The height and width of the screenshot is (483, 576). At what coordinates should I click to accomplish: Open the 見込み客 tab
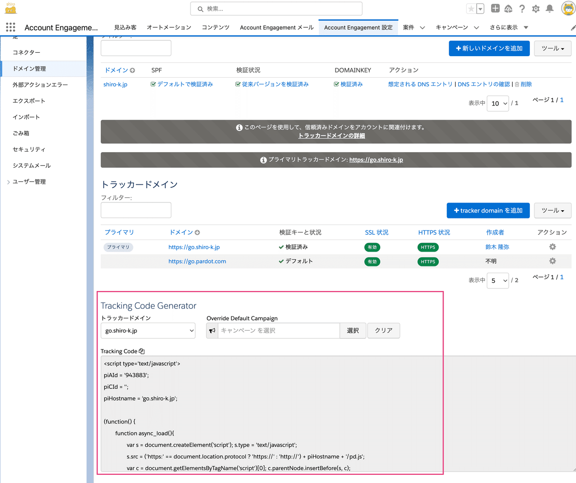(x=125, y=27)
